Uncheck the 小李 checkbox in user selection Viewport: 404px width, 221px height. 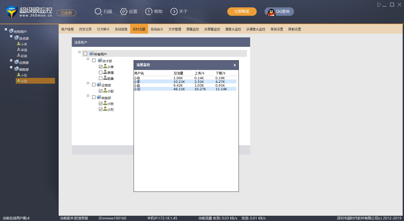pyautogui.click(x=100, y=67)
